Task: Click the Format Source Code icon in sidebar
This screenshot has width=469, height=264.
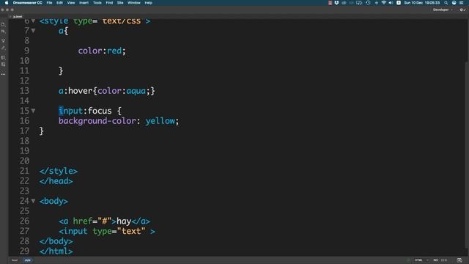Action: click(3, 48)
